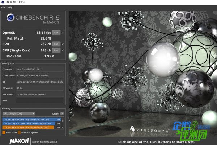
Task: Toggle the CPU (Single Core) test checkbox
Action: [63, 50]
